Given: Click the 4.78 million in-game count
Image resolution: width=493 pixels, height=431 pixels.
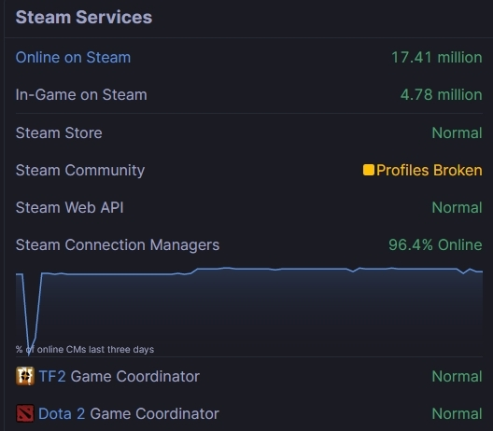Looking at the screenshot, I should point(441,95).
